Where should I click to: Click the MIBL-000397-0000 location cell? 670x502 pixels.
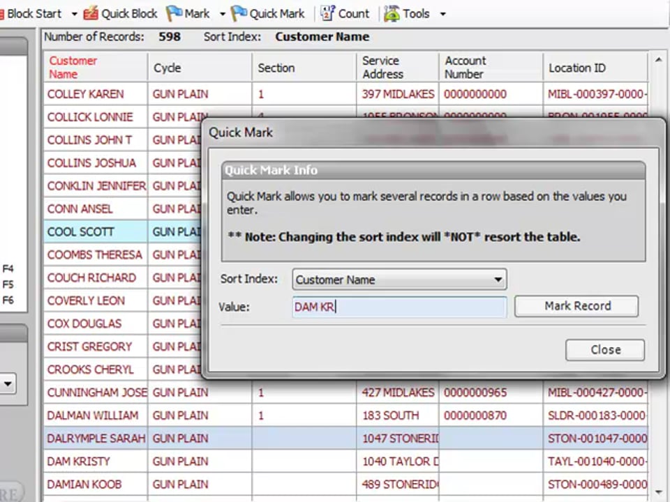595,94
